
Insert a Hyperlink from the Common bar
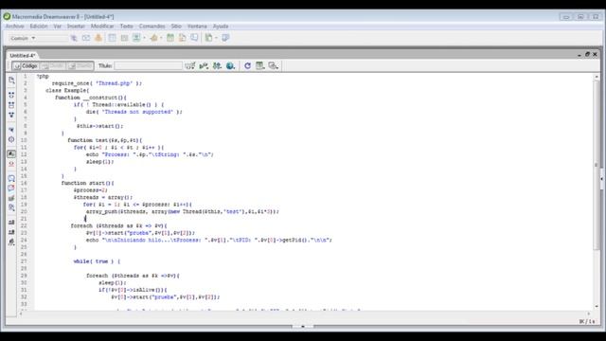(74, 38)
